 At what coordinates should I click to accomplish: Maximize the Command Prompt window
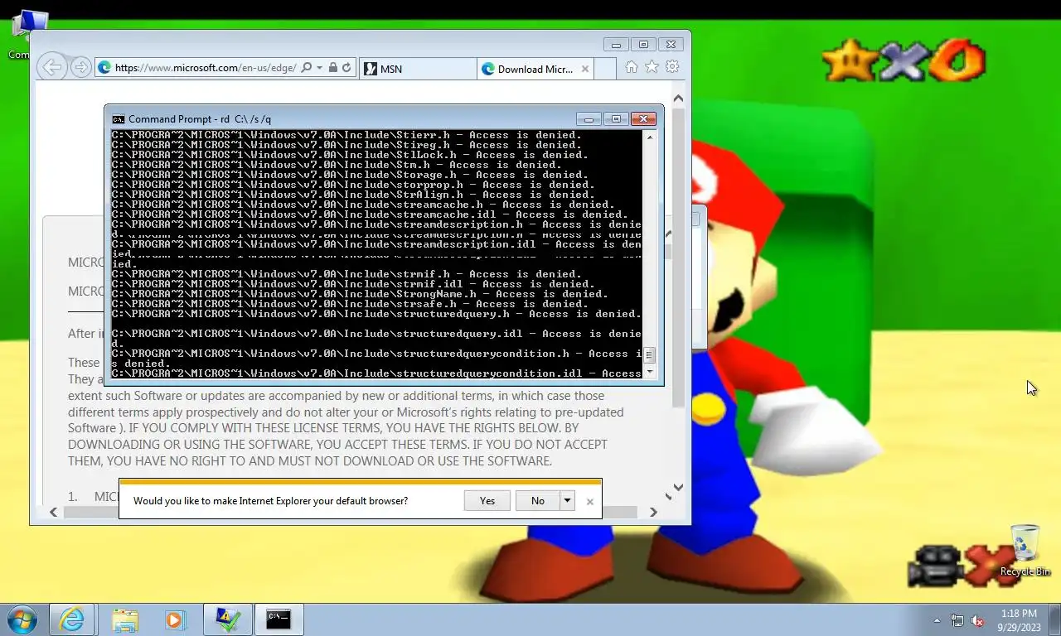click(x=616, y=118)
